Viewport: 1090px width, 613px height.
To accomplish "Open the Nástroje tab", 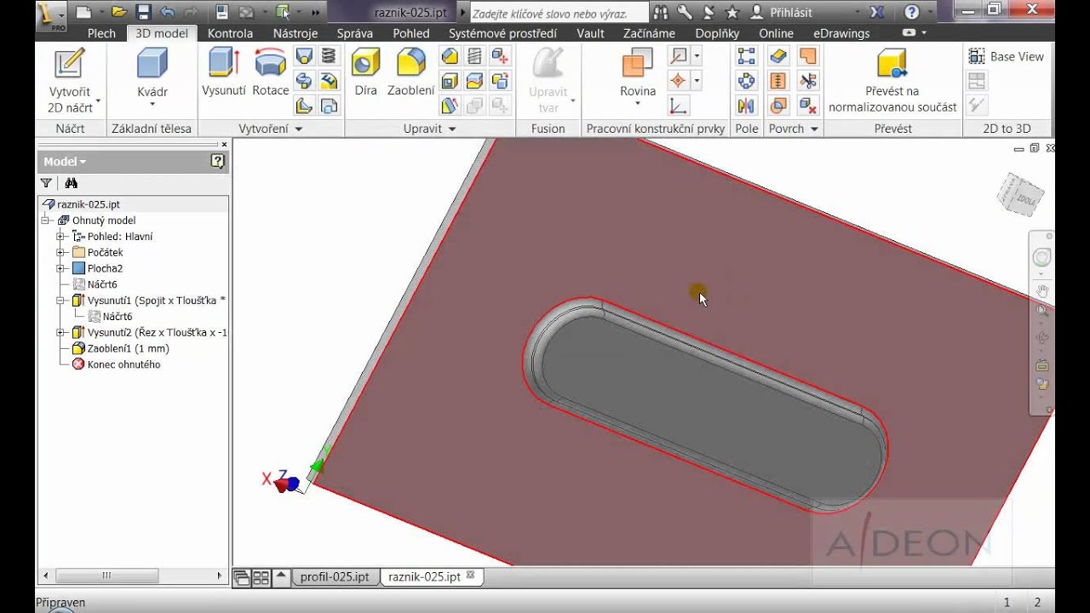I will 295,33.
